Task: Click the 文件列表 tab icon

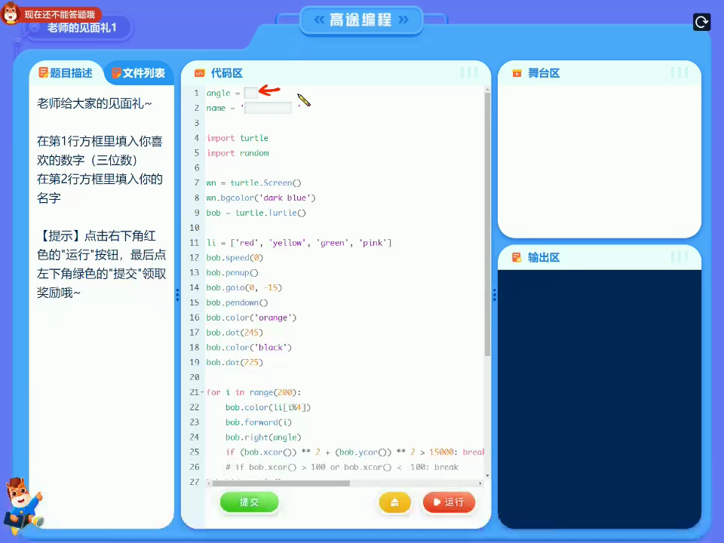Action: click(x=116, y=73)
